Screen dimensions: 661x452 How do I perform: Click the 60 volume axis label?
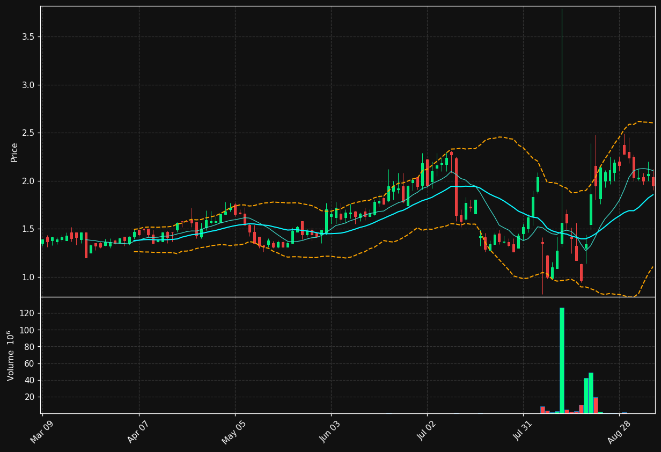click(x=30, y=363)
